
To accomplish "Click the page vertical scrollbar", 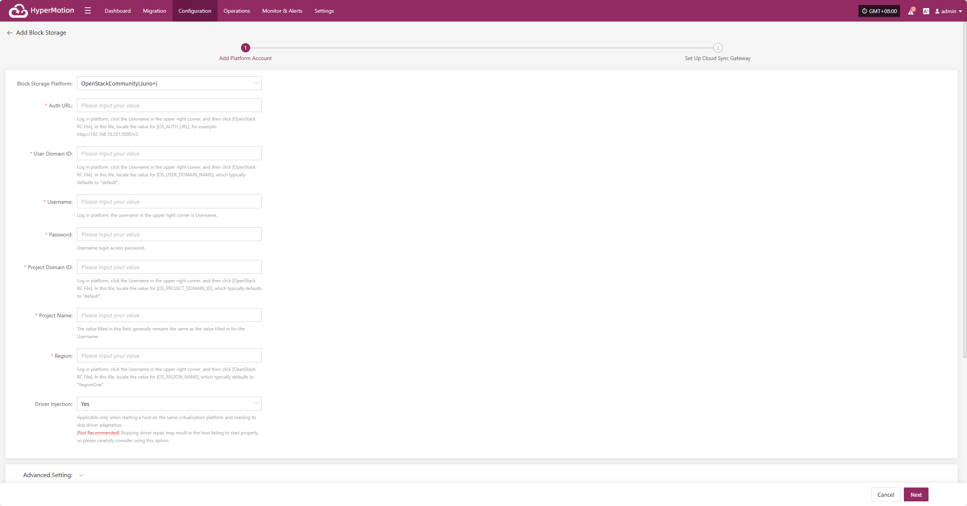I will 965,191.
